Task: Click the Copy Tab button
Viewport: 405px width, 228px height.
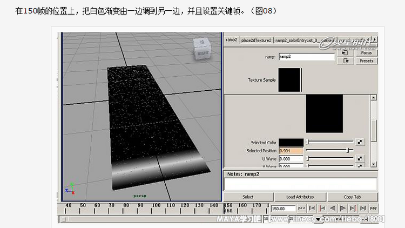Action: pos(352,197)
